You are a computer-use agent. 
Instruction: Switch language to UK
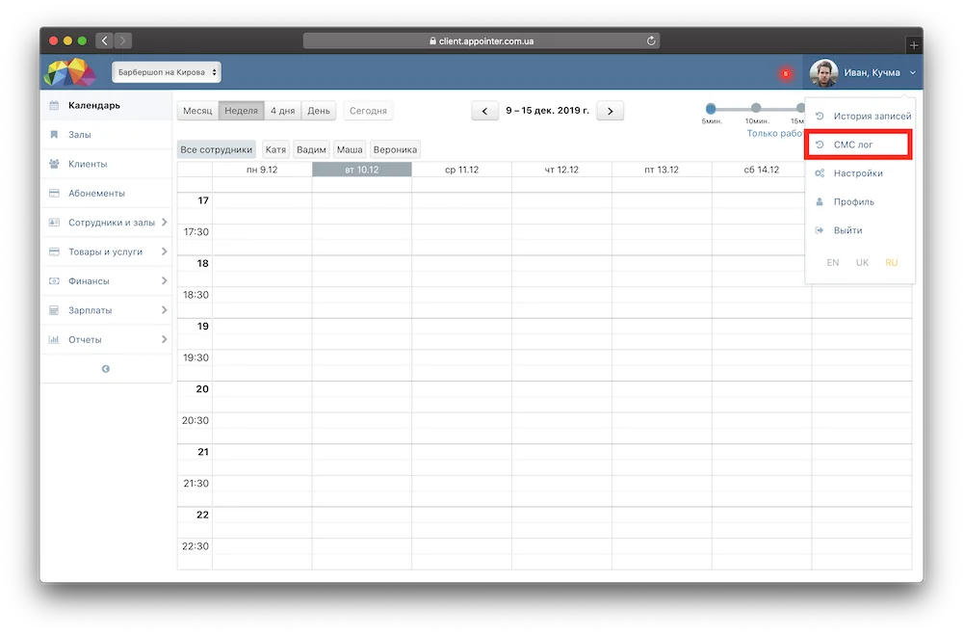point(862,262)
